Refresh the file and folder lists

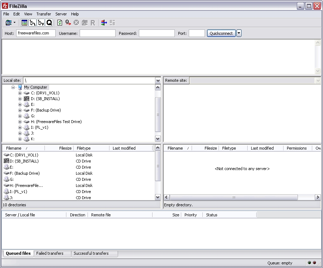(x=60, y=23)
